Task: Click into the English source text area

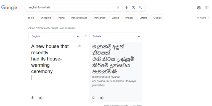Action: [x=53, y=62]
